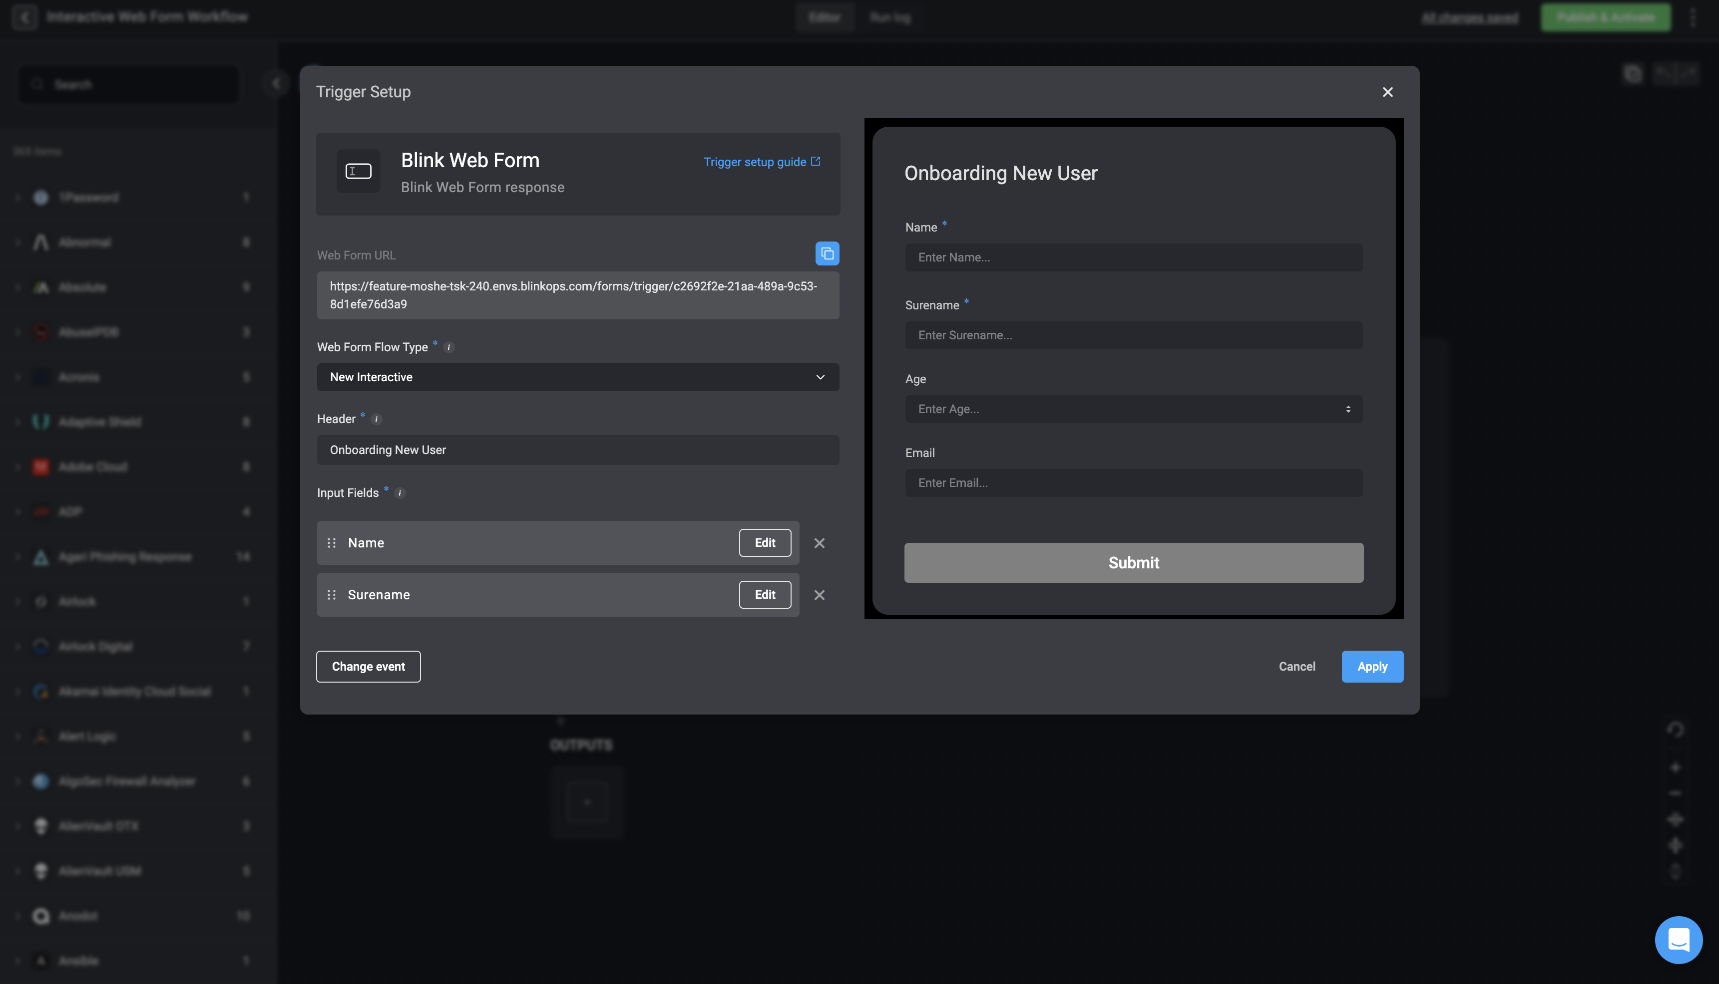1719x984 pixels.
Task: Click the Blink Web Form icon
Action: 358,171
